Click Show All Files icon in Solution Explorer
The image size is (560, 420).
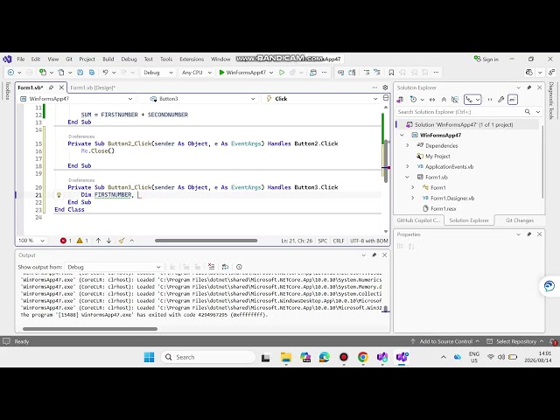click(x=455, y=100)
